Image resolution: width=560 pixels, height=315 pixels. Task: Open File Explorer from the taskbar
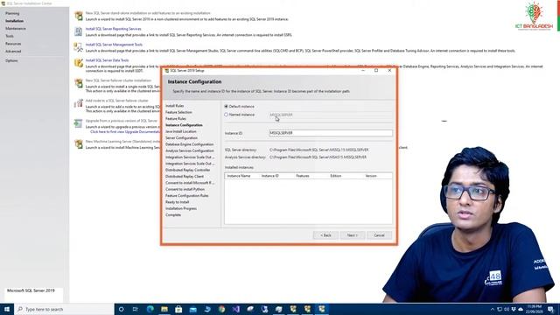point(164,309)
